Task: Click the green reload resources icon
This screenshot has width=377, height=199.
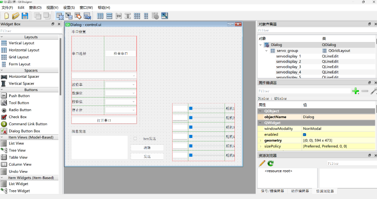Action: click(271, 164)
